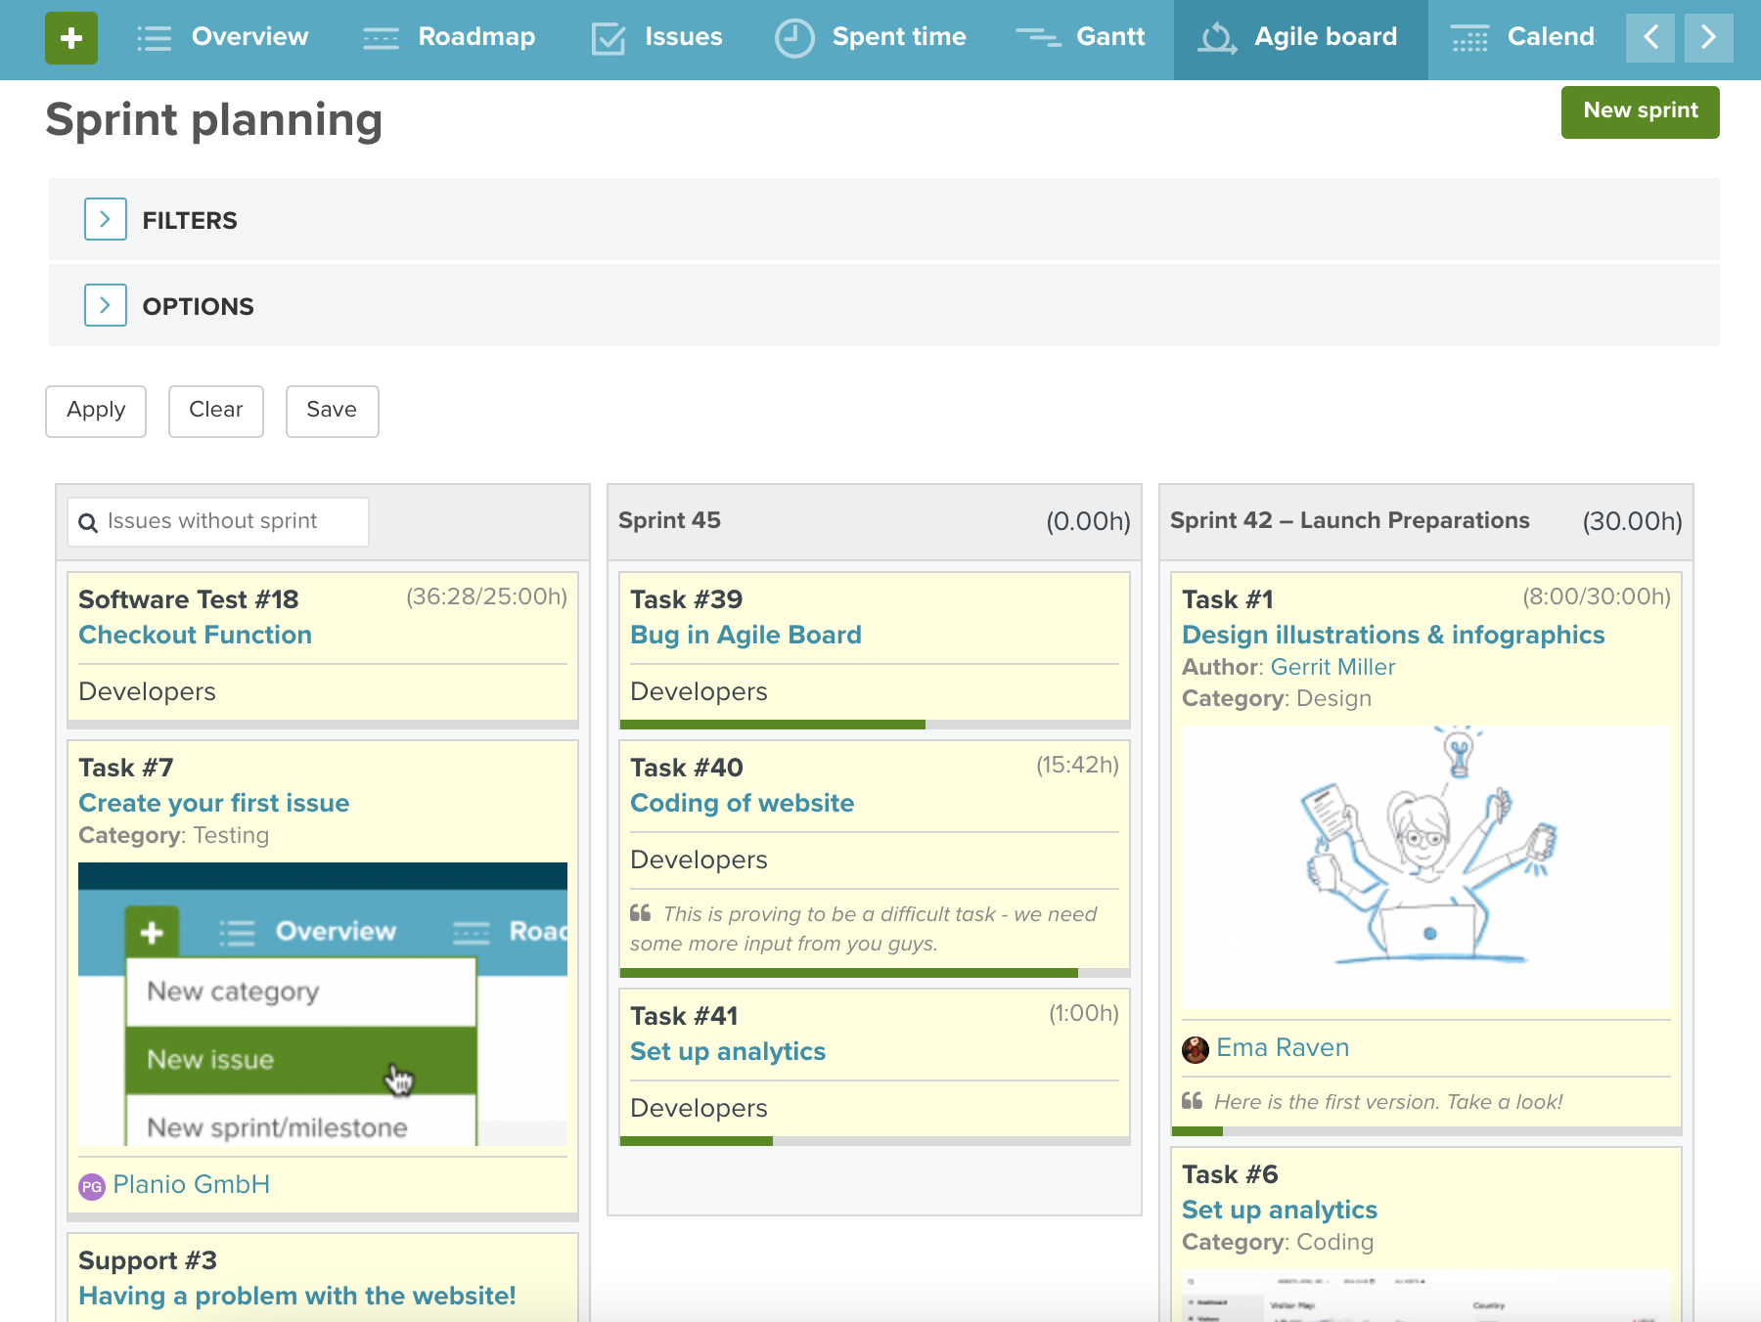Click the search magnifier icon
1761x1322 pixels.
[88, 522]
